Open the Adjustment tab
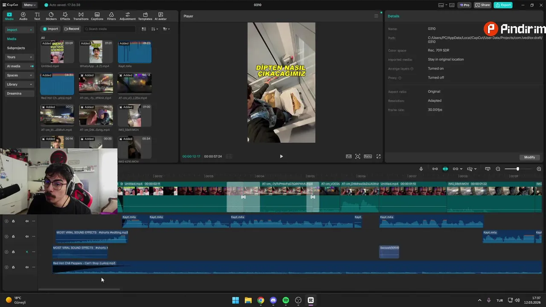Viewport: 546px width, 307px height. click(128, 16)
